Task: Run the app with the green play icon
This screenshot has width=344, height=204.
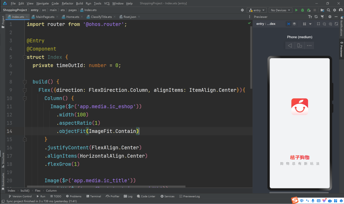Action: coord(297,10)
